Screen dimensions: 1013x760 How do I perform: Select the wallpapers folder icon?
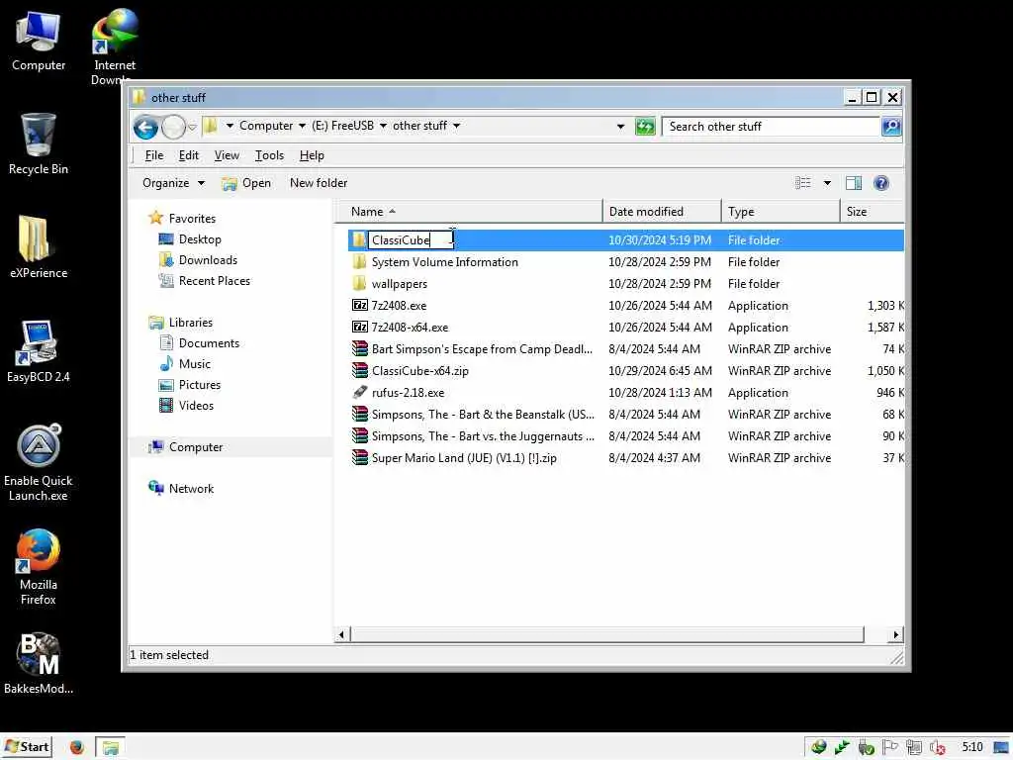coord(360,283)
